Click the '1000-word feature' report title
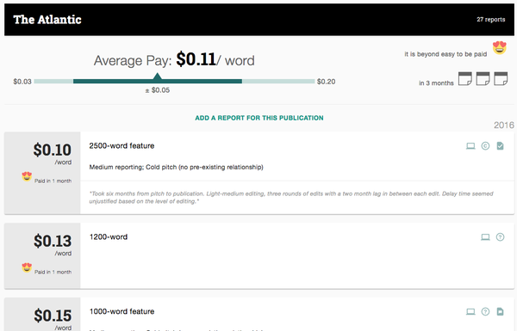Screen dimensions: 517x331 click(121, 311)
